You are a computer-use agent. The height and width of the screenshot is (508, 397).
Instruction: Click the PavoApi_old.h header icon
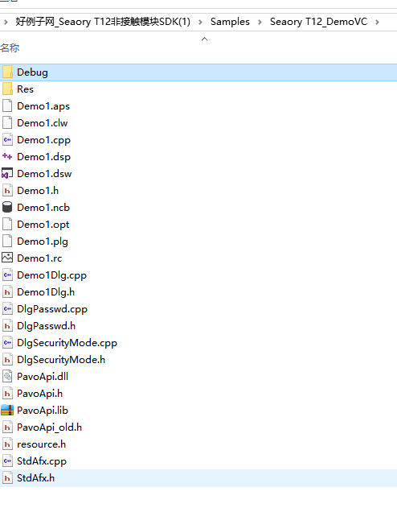(7, 427)
